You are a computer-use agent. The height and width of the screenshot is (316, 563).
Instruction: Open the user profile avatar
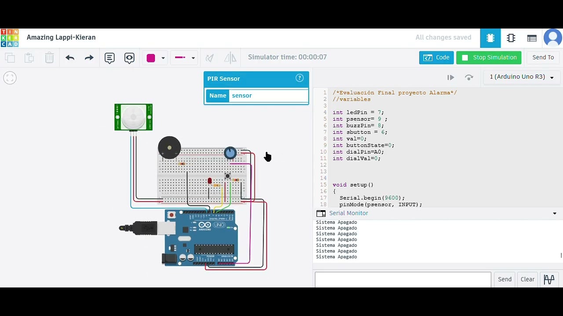[553, 38]
